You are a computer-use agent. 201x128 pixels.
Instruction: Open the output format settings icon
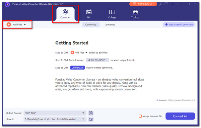(91, 113)
